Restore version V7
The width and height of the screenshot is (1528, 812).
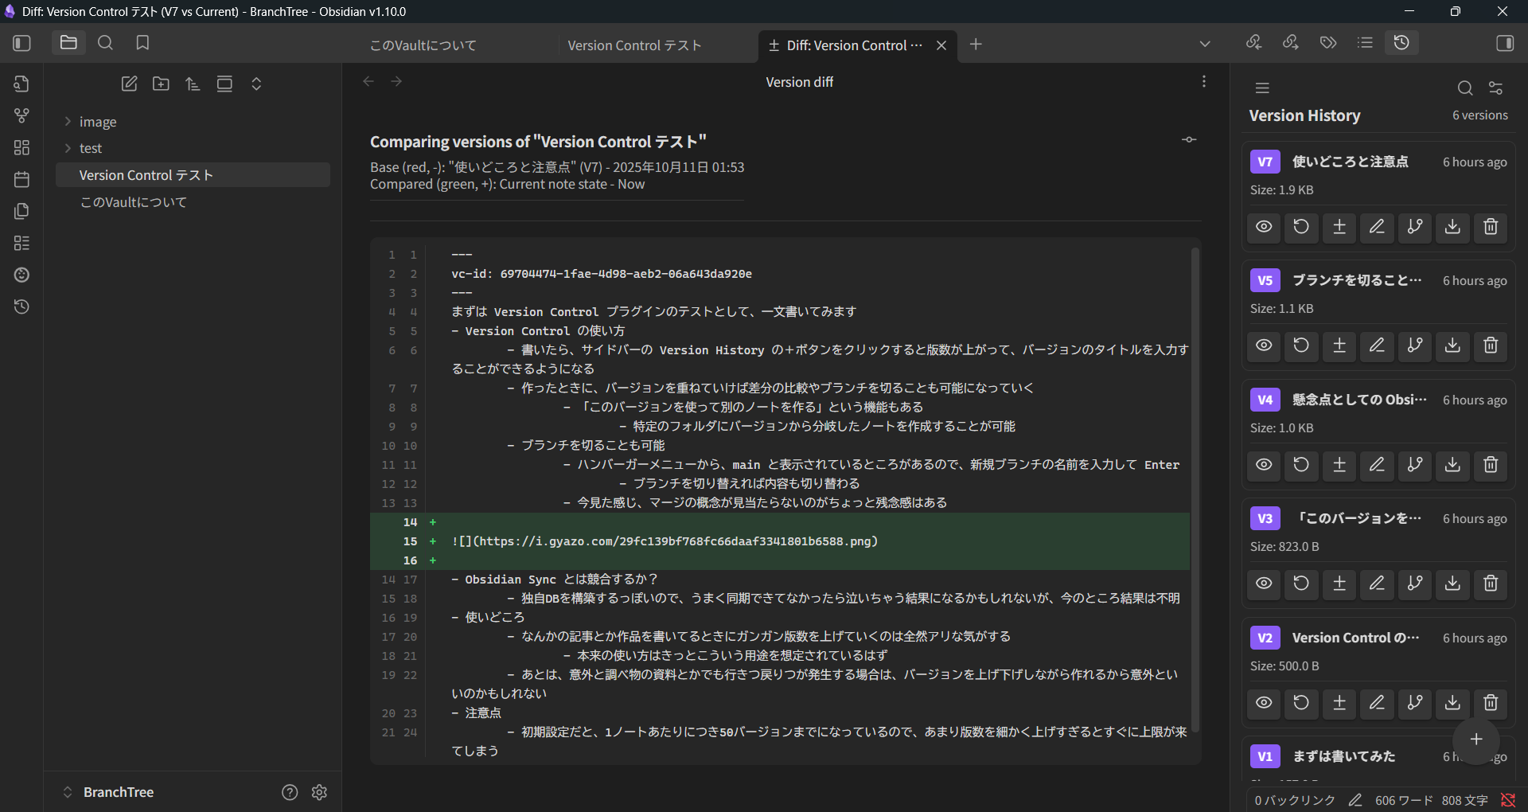1301,227
